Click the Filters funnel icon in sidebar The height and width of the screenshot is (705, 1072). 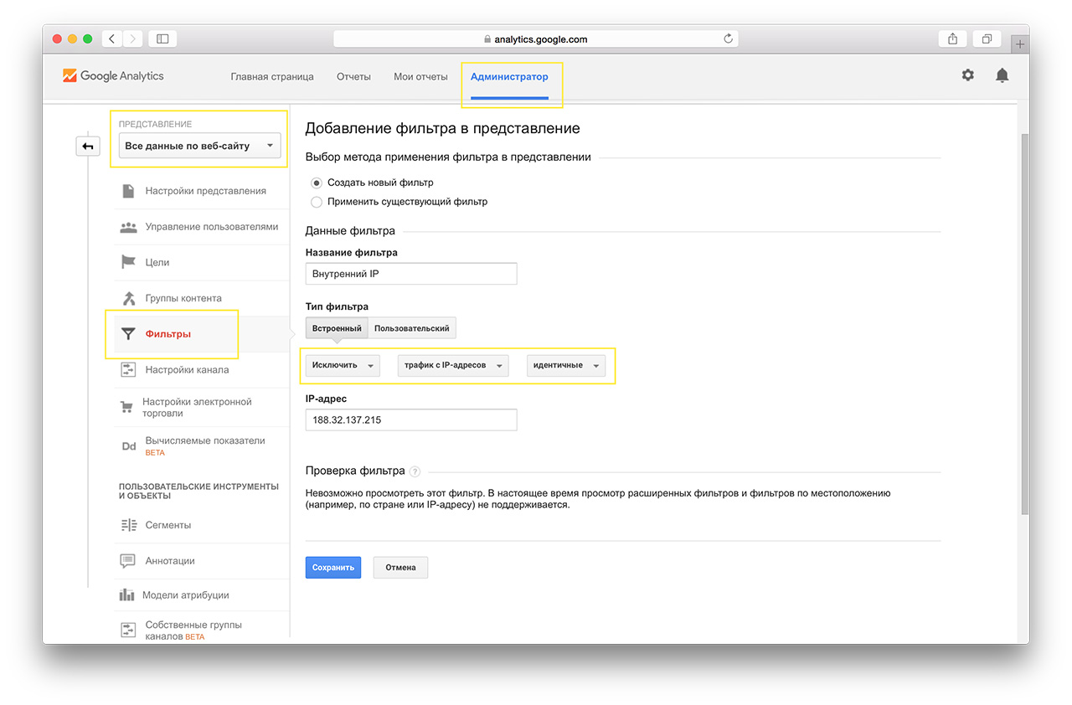click(x=128, y=334)
